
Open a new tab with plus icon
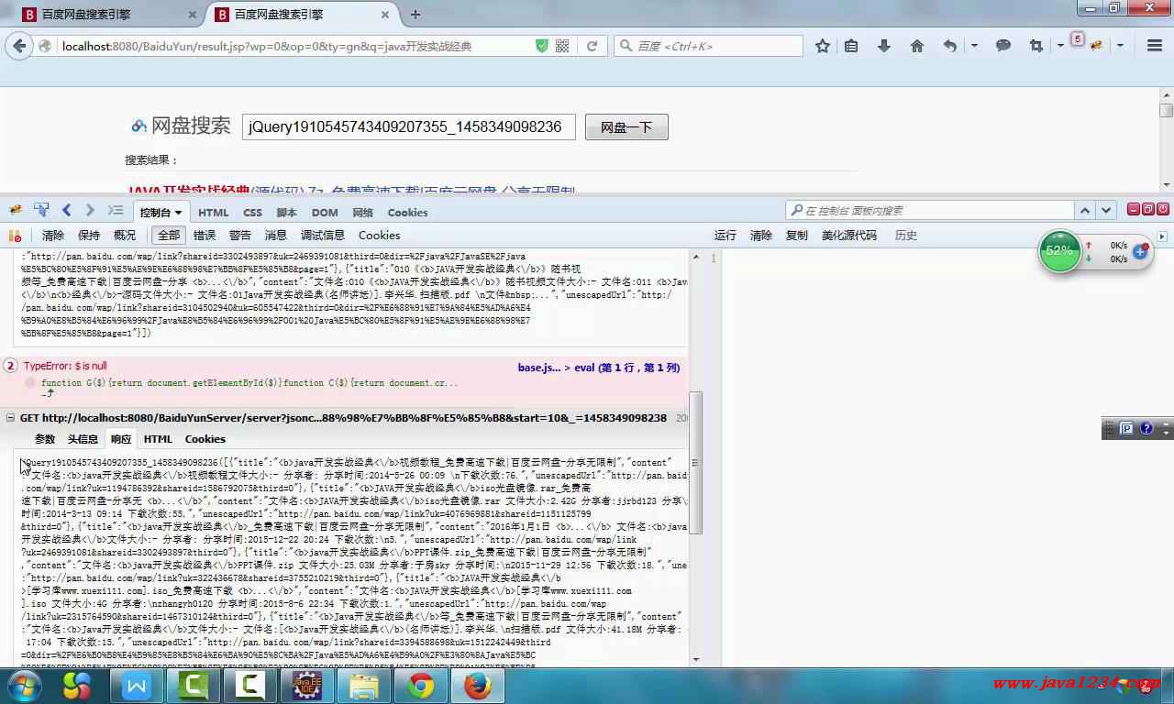[x=415, y=15]
